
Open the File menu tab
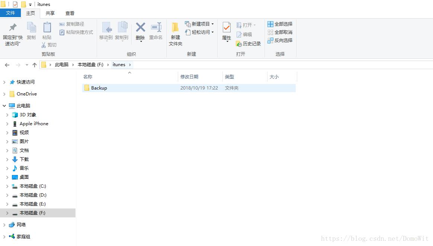[10, 13]
